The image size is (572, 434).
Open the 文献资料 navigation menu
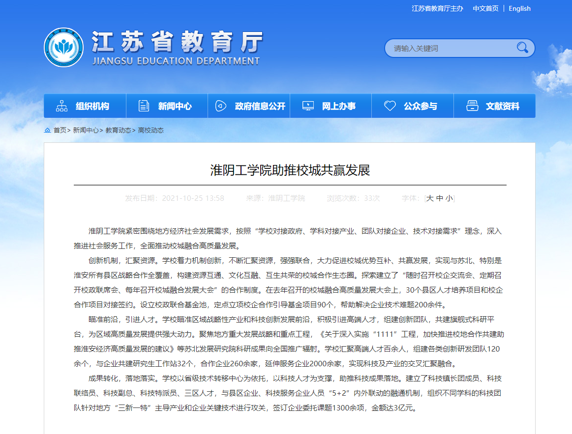click(x=502, y=106)
